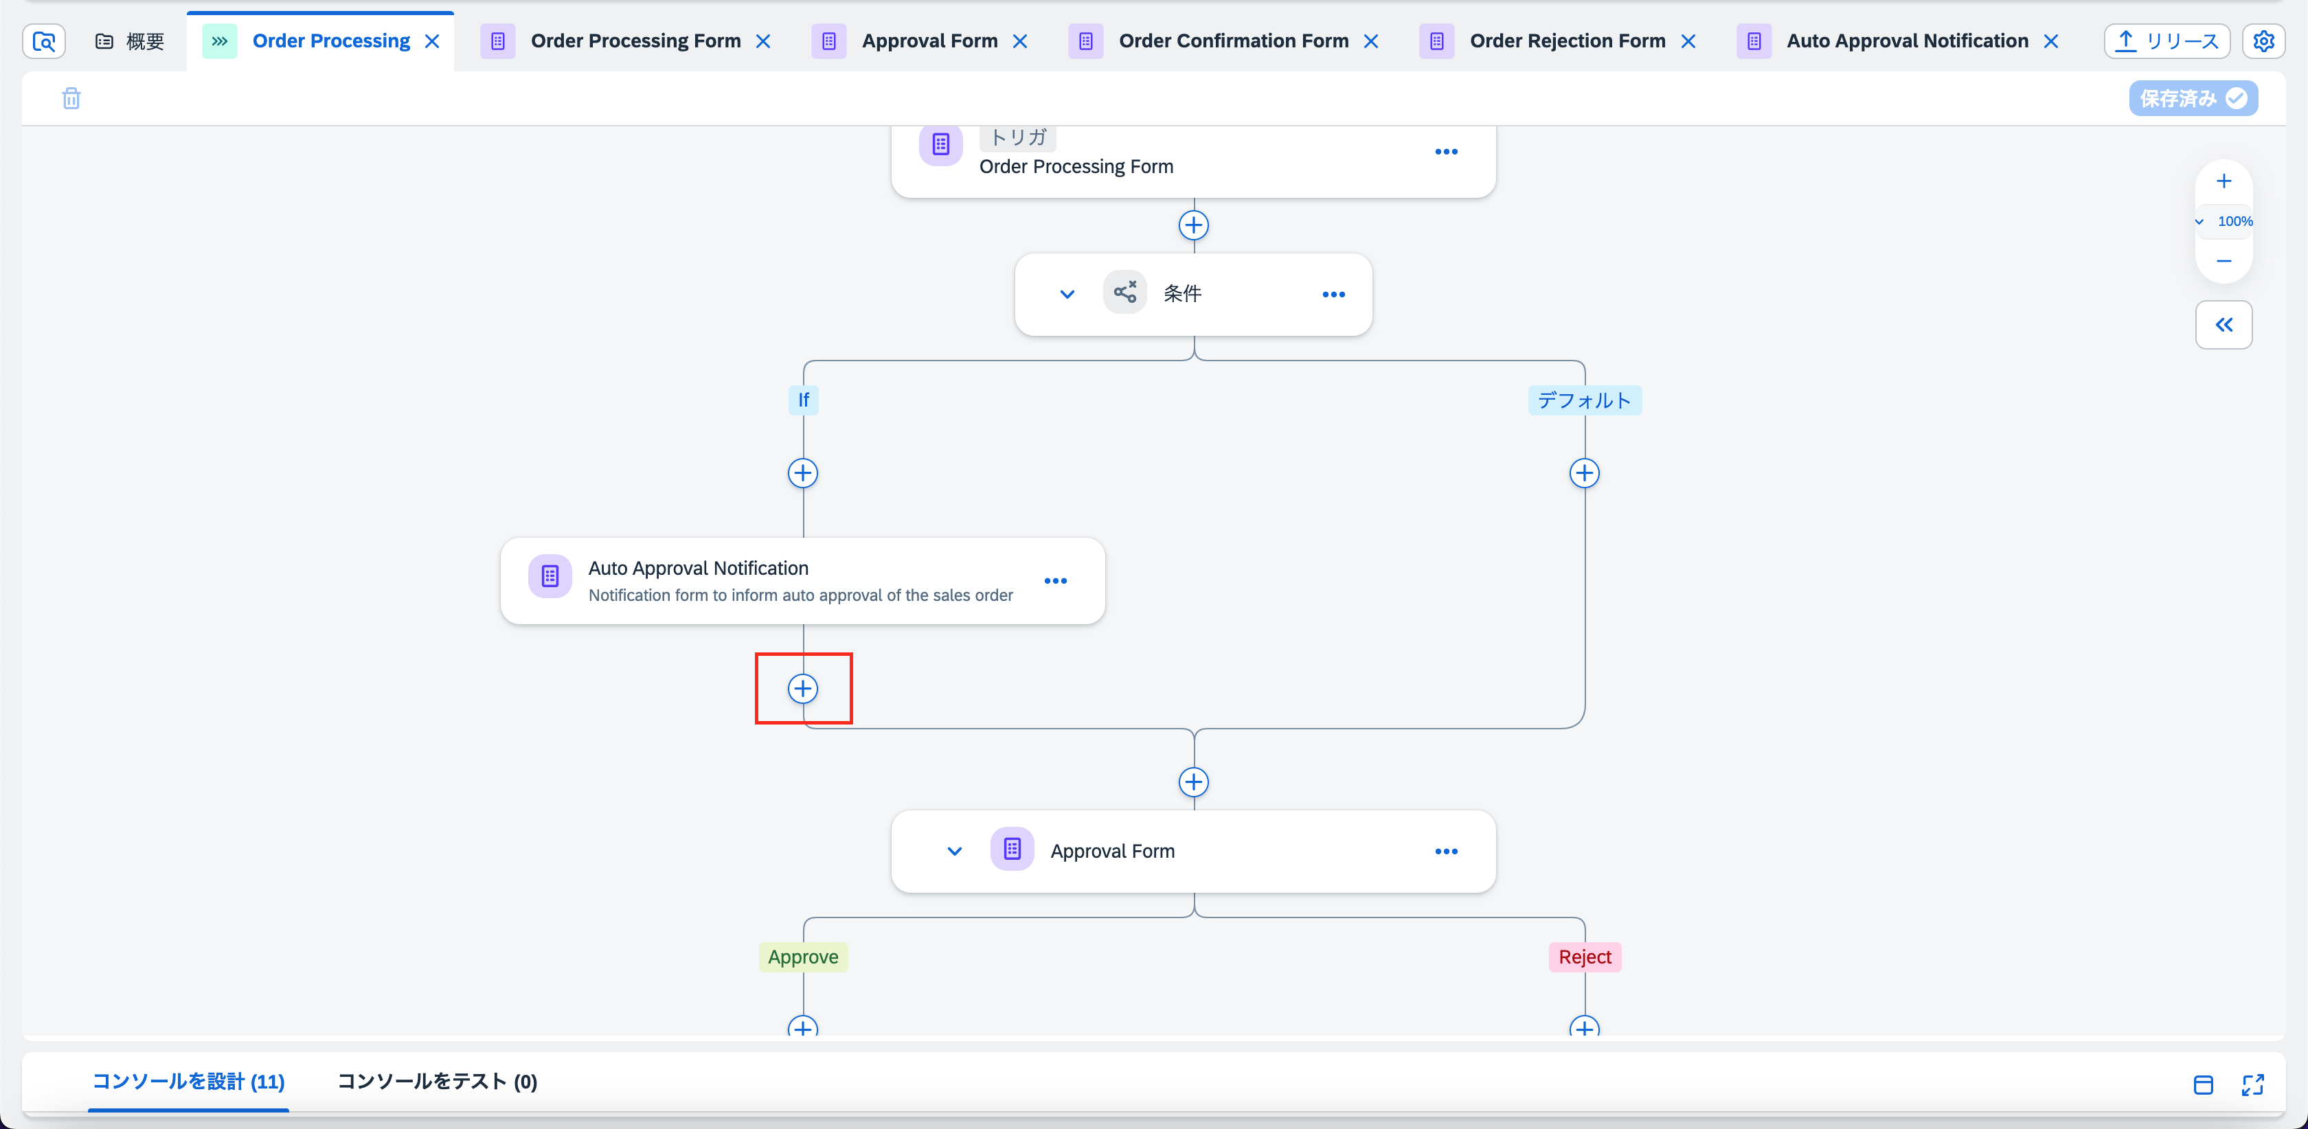Open three-dot menu on Auto Approval Notification
Screen dimensions: 2308x1129
tap(1056, 580)
